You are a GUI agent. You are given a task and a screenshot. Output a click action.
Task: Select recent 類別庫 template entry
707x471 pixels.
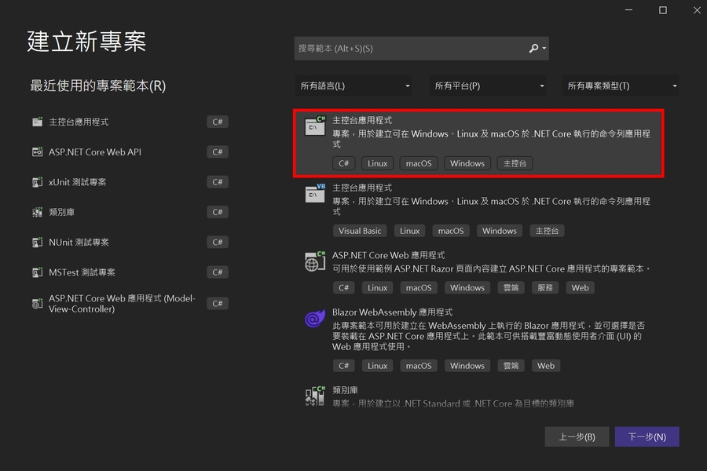tap(61, 213)
